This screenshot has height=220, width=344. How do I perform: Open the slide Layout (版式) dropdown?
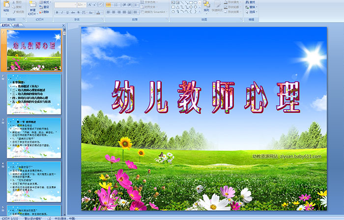(45, 2)
